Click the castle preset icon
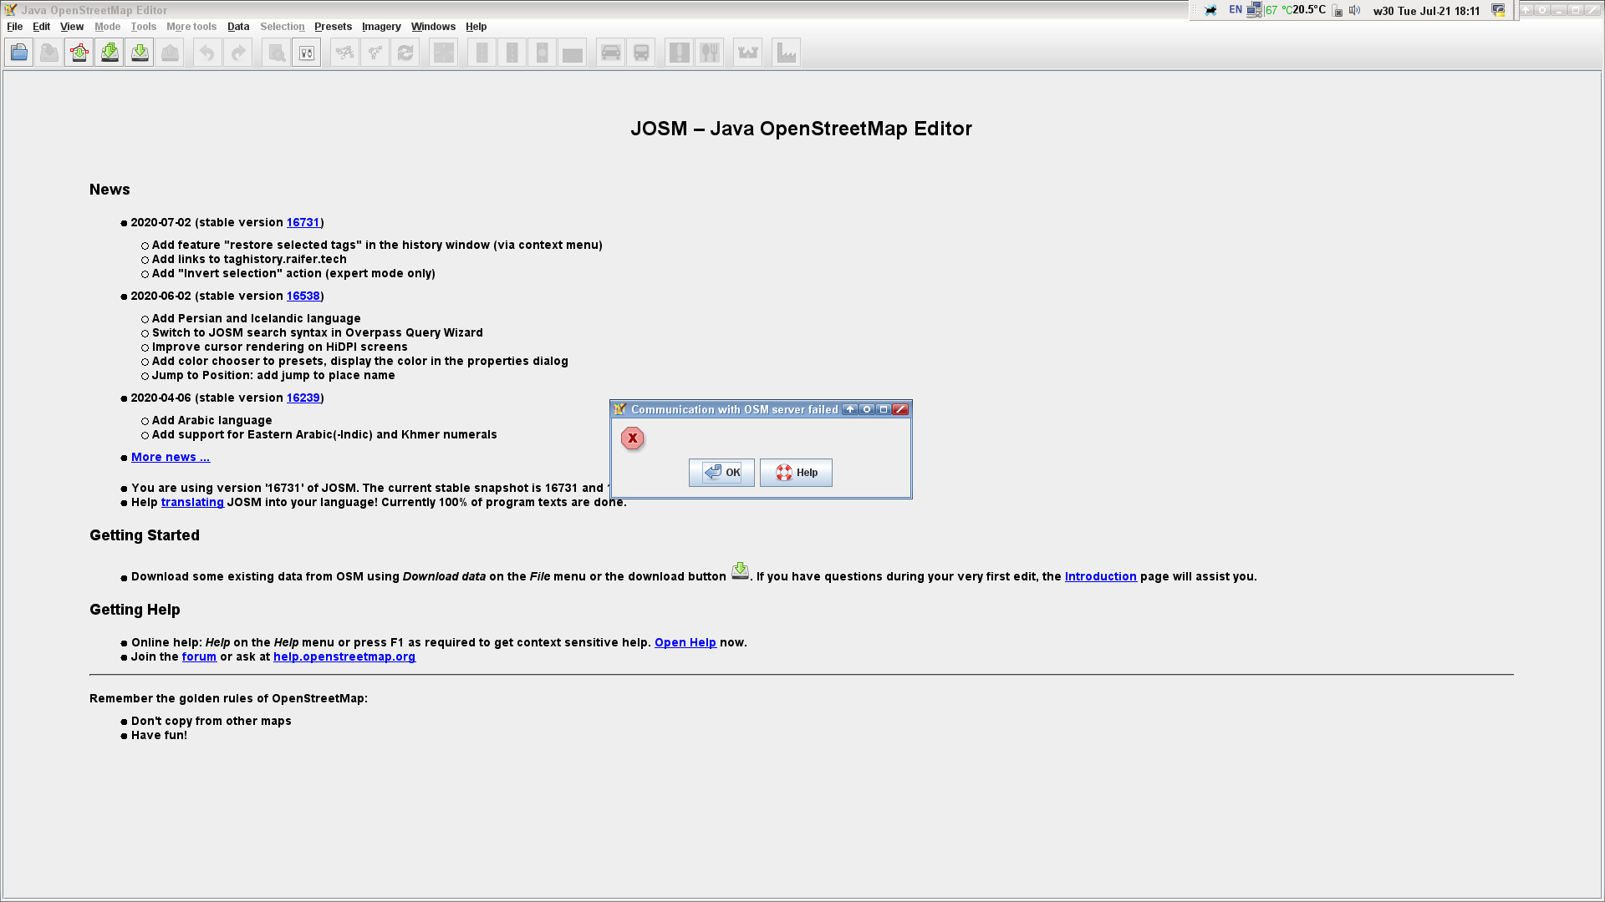Image resolution: width=1605 pixels, height=902 pixels. [x=747, y=53]
